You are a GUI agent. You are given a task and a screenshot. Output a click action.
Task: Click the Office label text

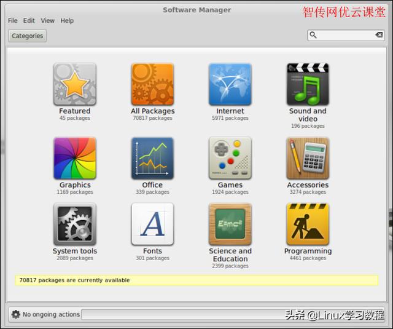(152, 185)
